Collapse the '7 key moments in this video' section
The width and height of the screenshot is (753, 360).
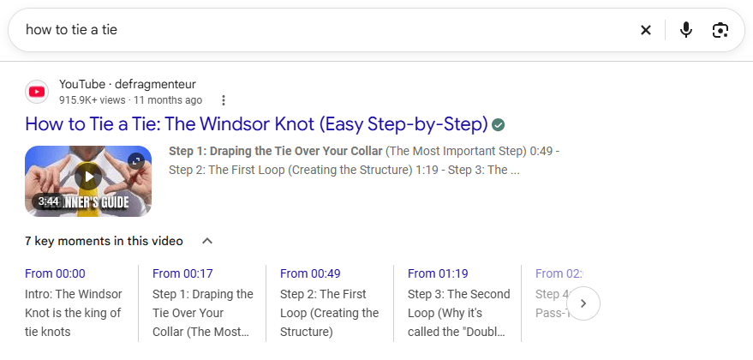pos(207,241)
